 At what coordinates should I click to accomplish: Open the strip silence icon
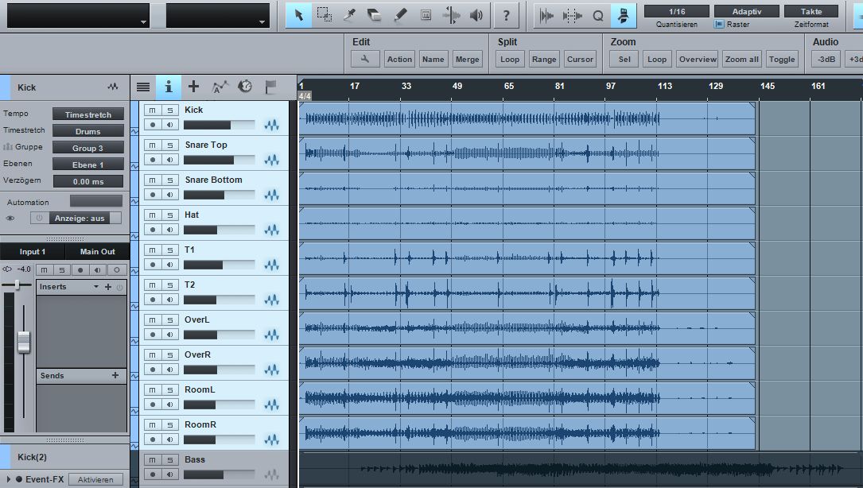pos(573,15)
